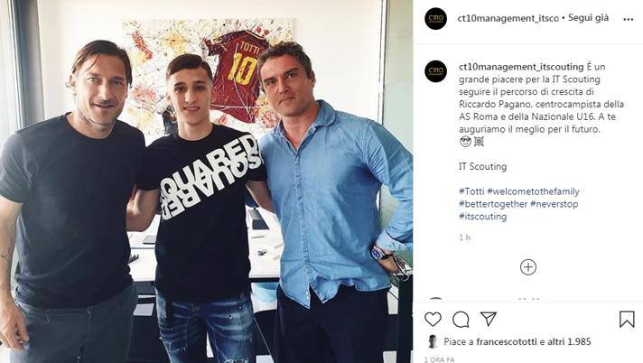643x363 pixels.
Task: Open comments with the speech bubble icon
Action: pos(461,319)
